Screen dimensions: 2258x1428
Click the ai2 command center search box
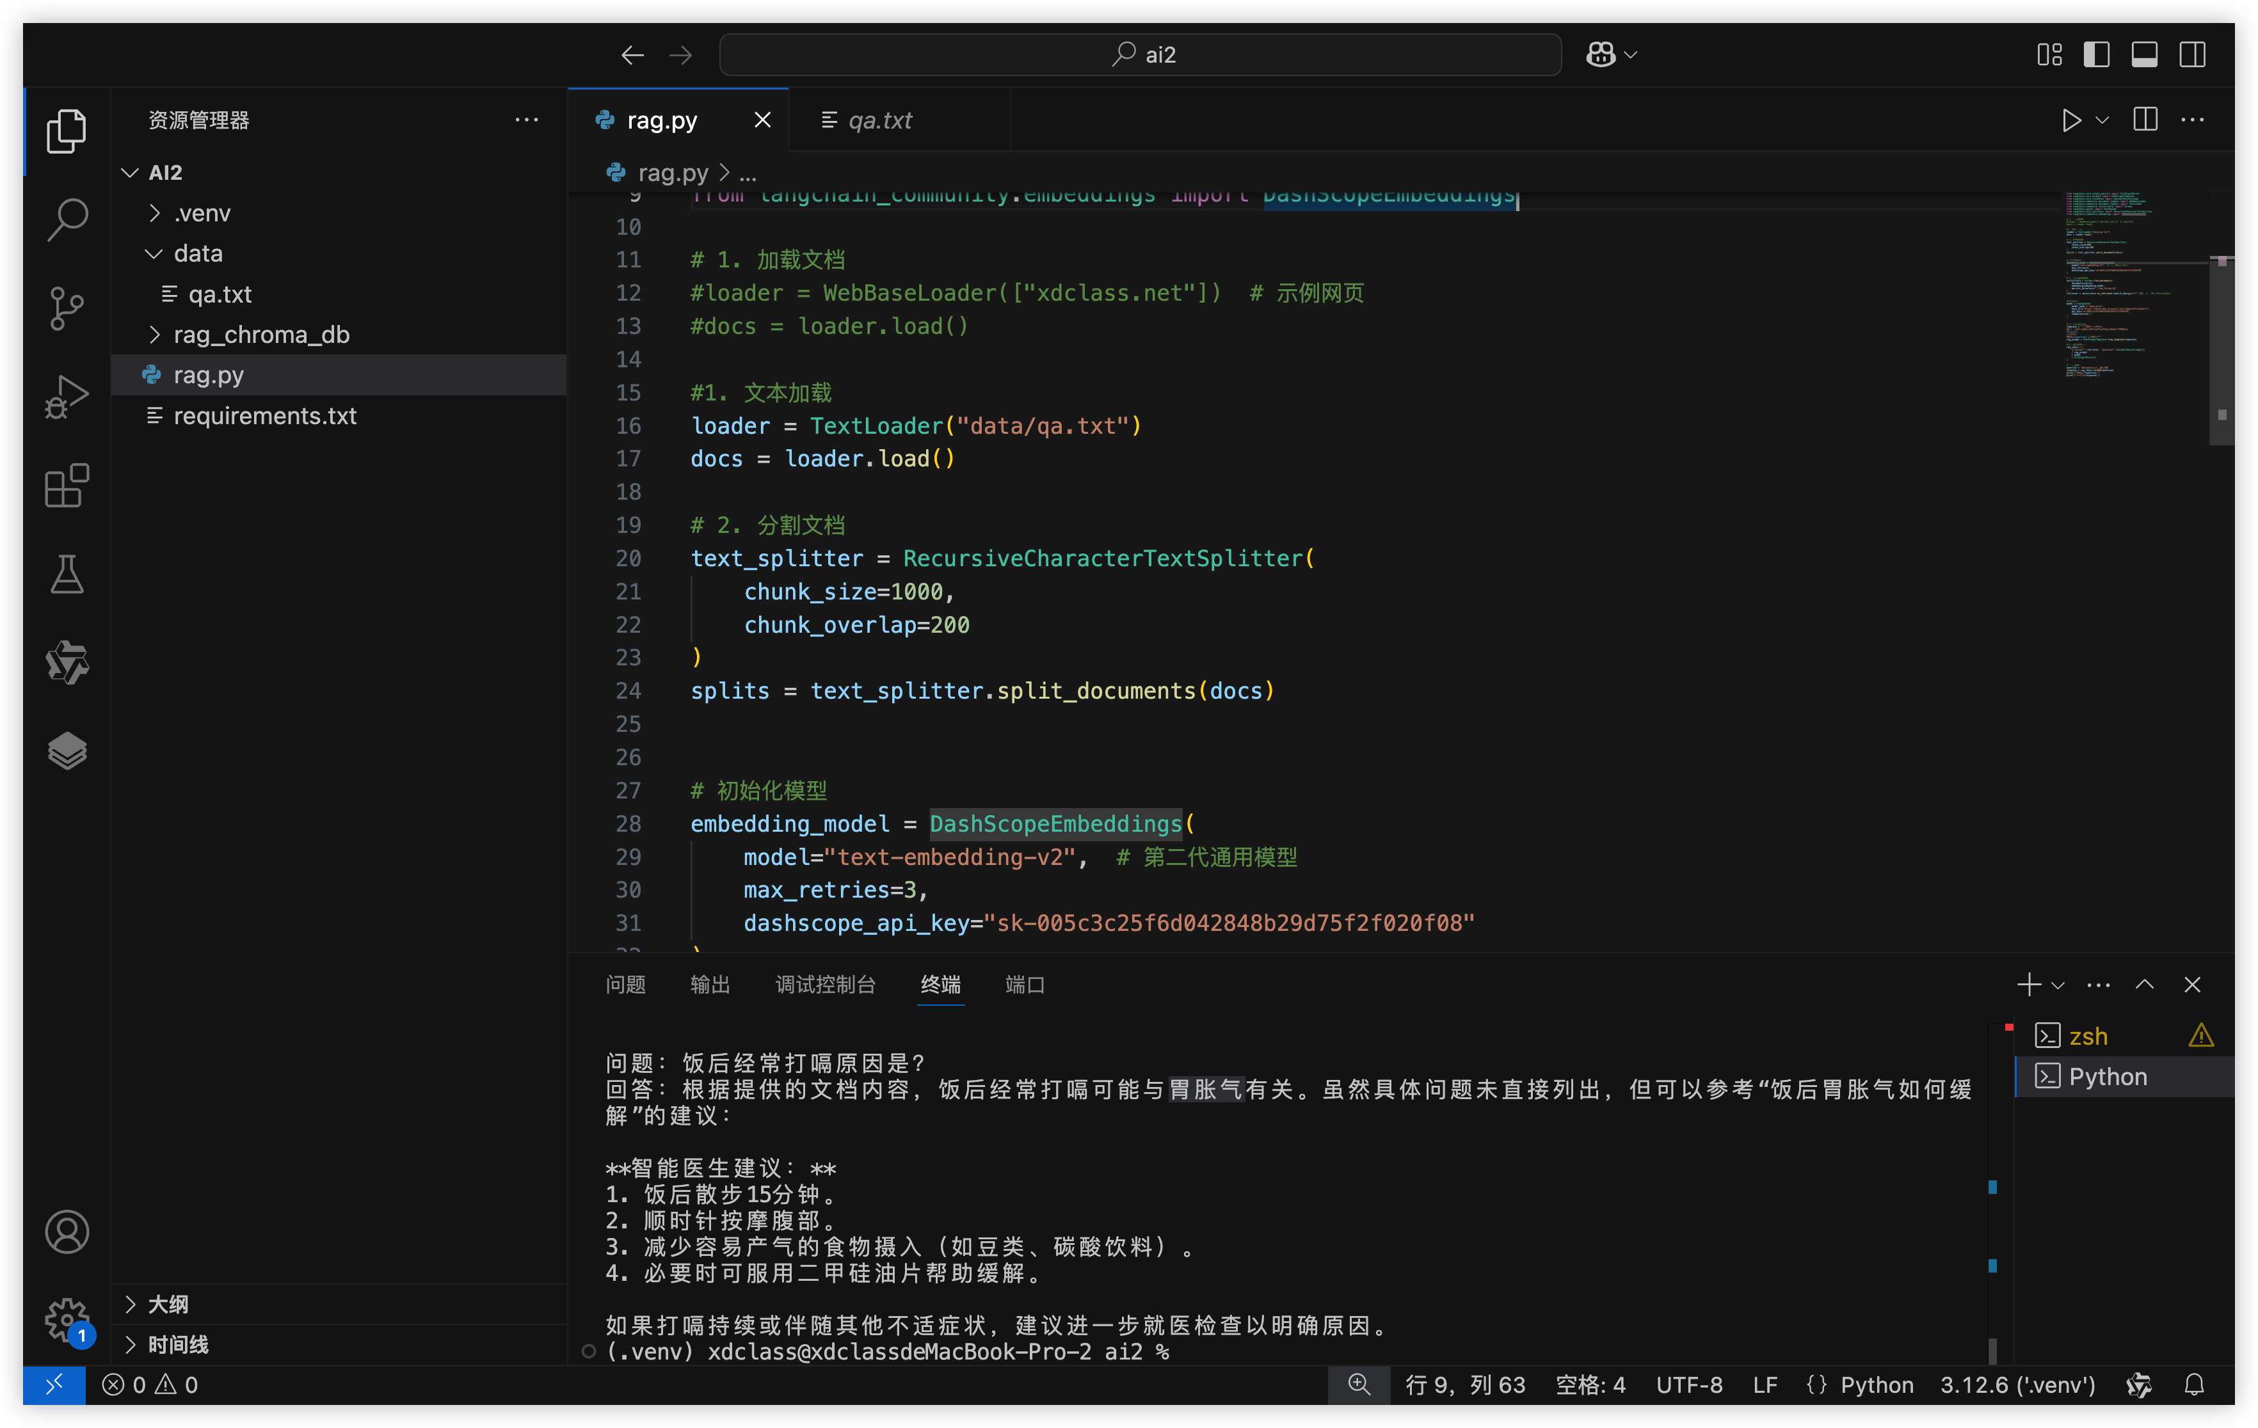pyautogui.click(x=1139, y=54)
